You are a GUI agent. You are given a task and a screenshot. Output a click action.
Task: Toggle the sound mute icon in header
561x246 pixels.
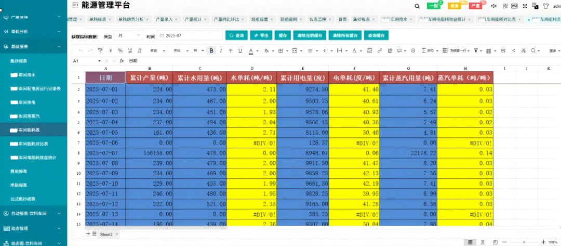[494, 6]
